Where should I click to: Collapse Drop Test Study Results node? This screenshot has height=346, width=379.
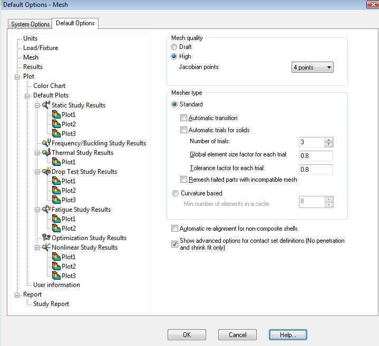[37, 172]
